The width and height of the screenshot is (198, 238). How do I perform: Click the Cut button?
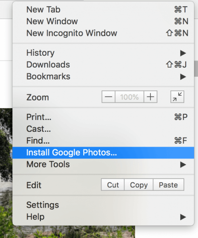pos(113,185)
